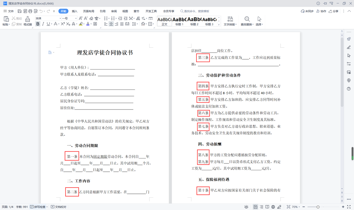Open Print Preview from quick toolbar
Viewport: 354px width, 210px height.
tap(35, 11)
